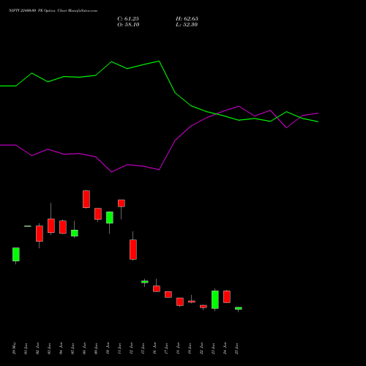Click the green candlestick for 10 Jun

pyautogui.click(x=110, y=217)
